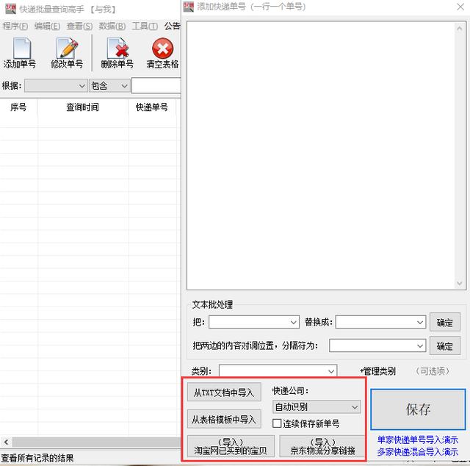Screen dimensions: 470x466
Task: Click the 修改单号 edit tracking number icon
Action: (67, 49)
